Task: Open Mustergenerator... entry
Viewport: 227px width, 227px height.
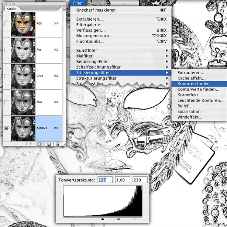Action: click(x=121, y=36)
